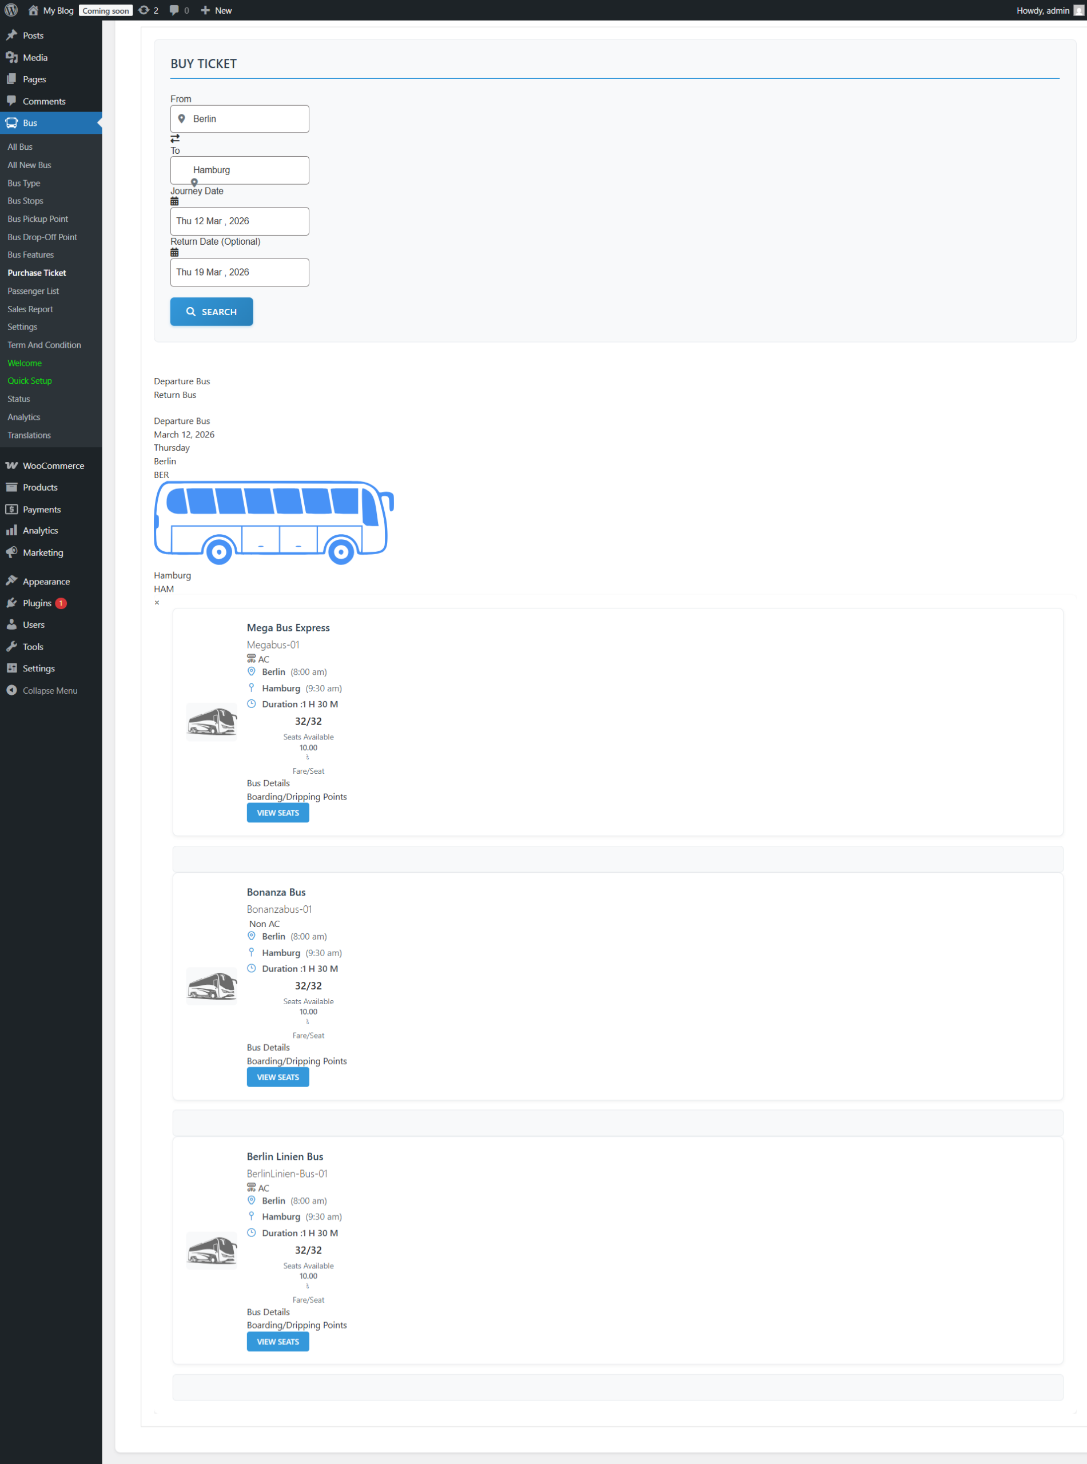Viewport: 1087px width, 1464px height.
Task: Click the My Blog home icon
Action: (x=34, y=10)
